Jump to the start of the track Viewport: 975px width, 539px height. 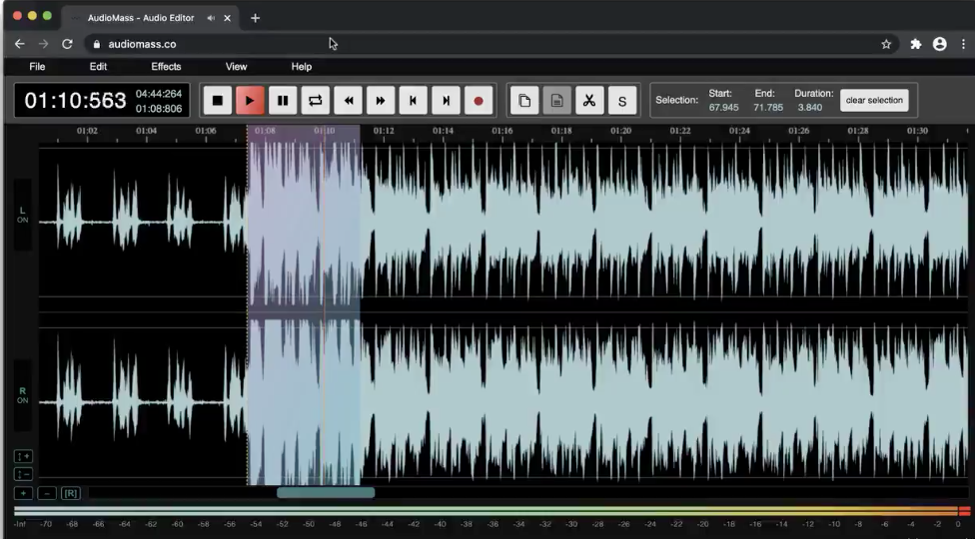413,101
